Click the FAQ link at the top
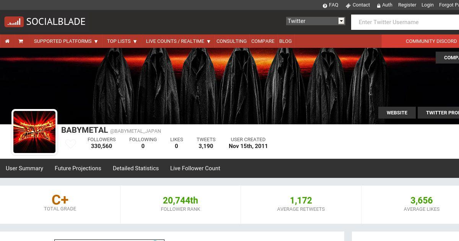 (x=330, y=5)
